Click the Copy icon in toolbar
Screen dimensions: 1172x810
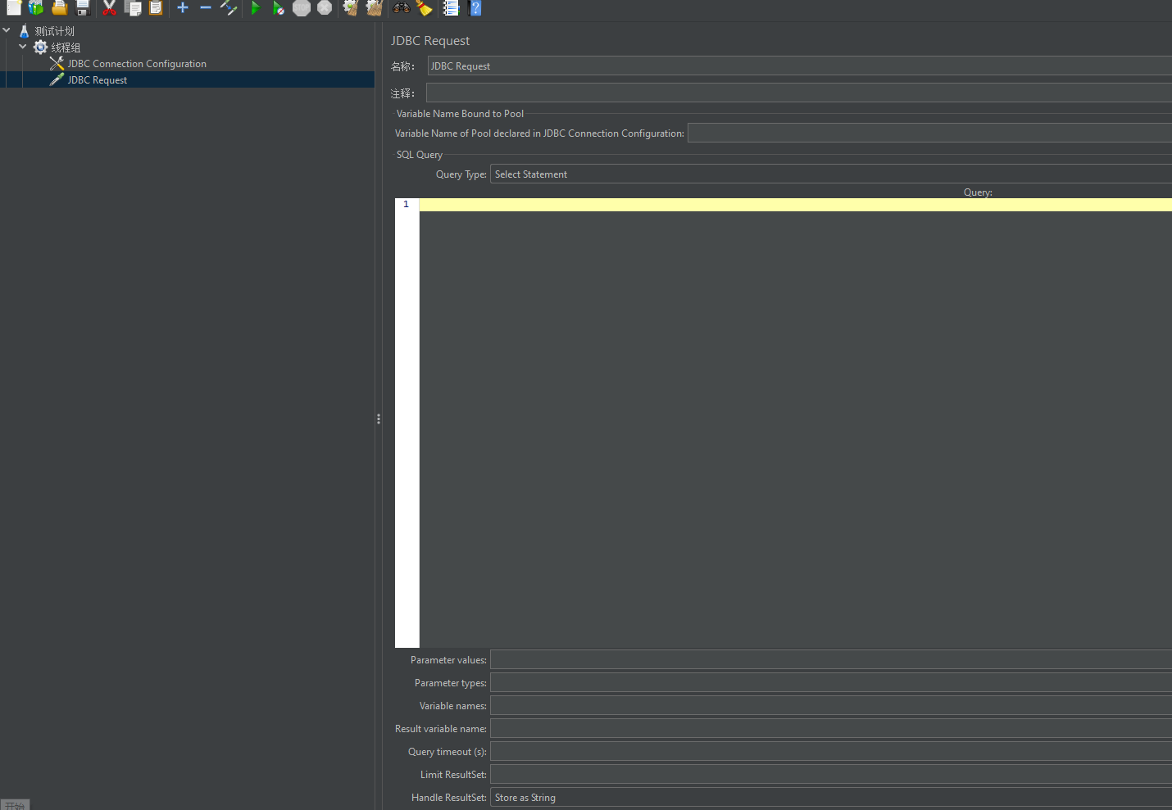133,7
